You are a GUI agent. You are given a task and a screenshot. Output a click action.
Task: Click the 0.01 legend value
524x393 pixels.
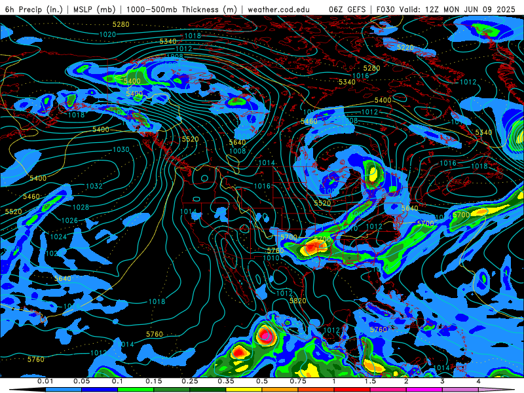[x=45, y=381]
